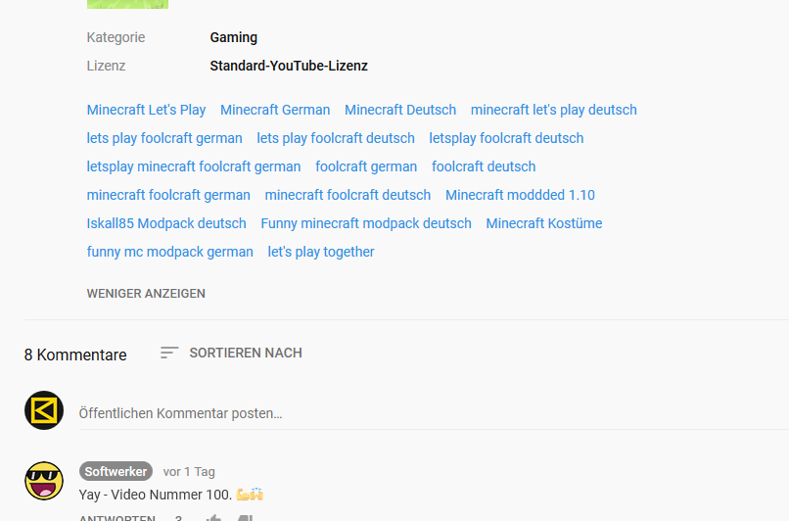The image size is (789, 521).
Task: Open 'Iskall85 Modpack deutsch' tag
Action: click(x=166, y=223)
